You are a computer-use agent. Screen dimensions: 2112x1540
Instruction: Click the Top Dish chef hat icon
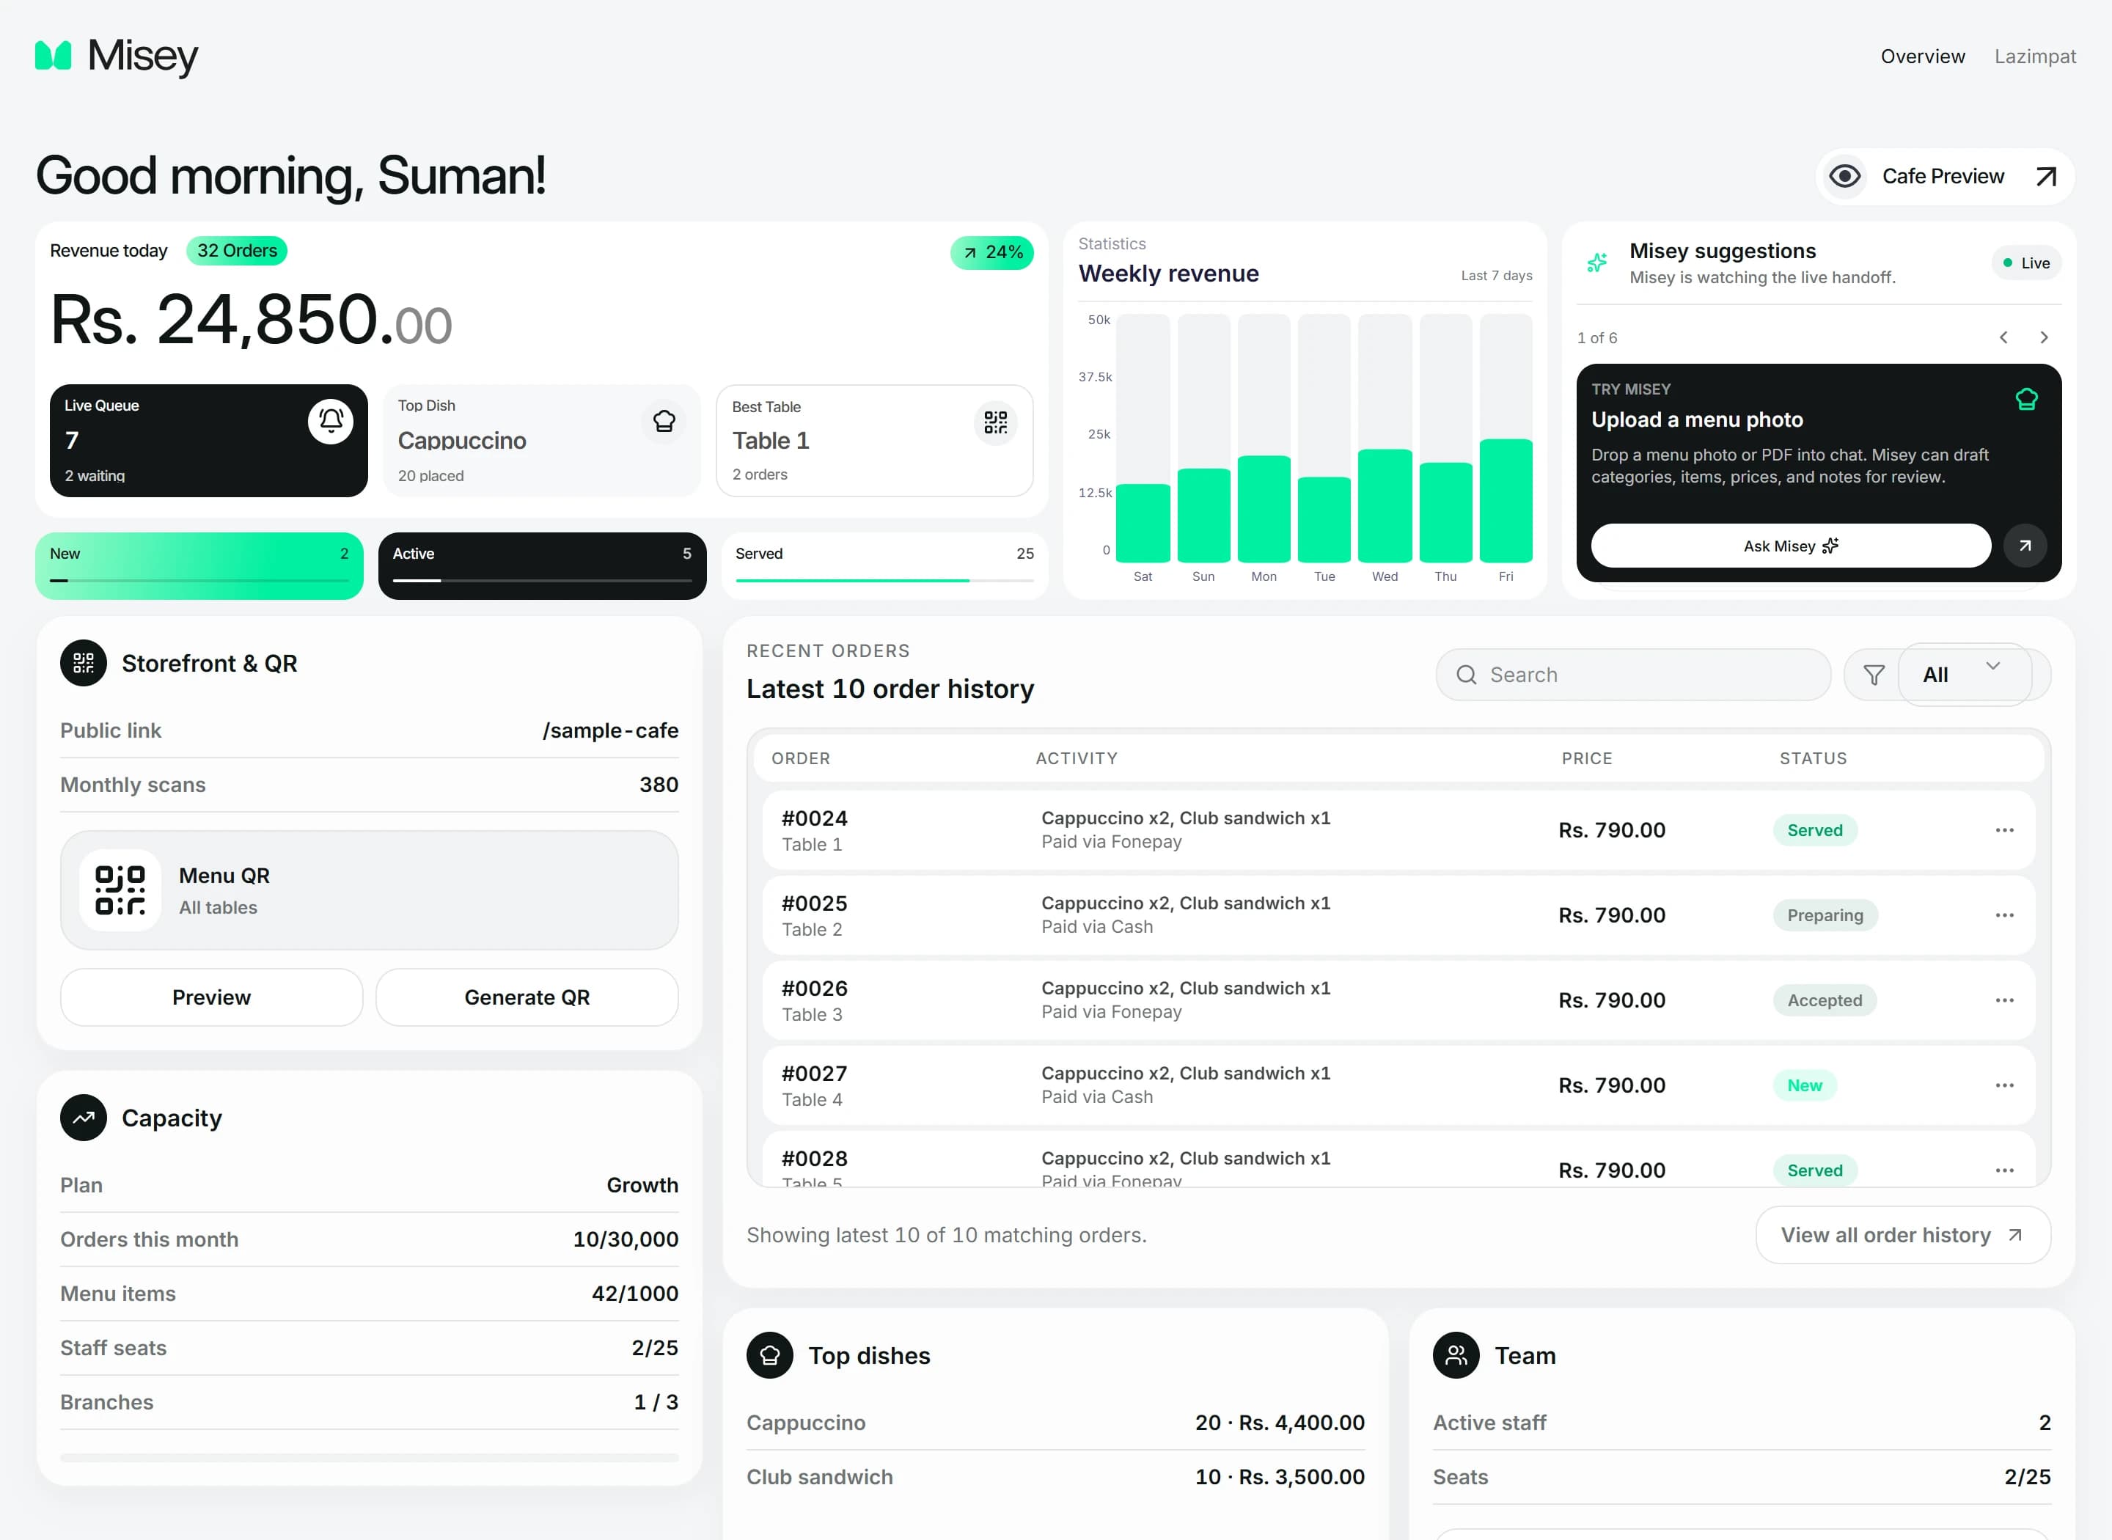[x=664, y=422]
